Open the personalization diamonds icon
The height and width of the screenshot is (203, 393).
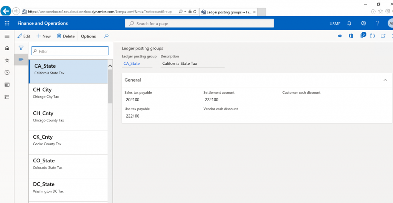(340, 36)
